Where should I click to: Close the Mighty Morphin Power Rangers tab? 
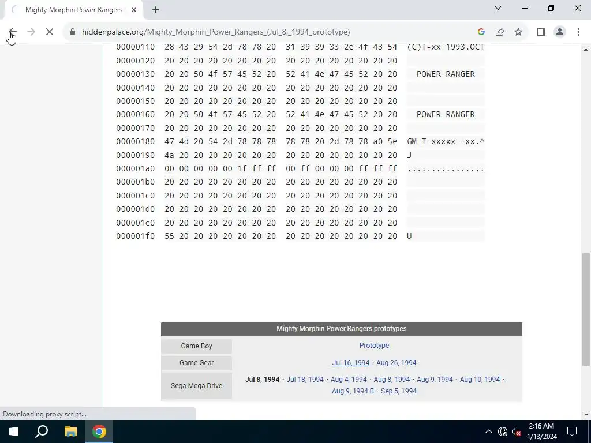click(x=134, y=10)
